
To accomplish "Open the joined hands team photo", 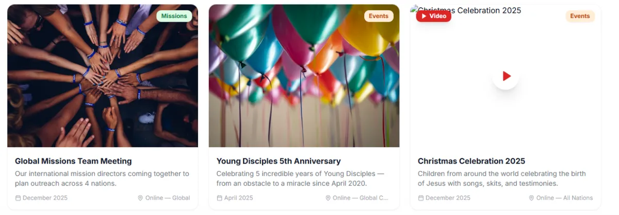I will coord(103,76).
